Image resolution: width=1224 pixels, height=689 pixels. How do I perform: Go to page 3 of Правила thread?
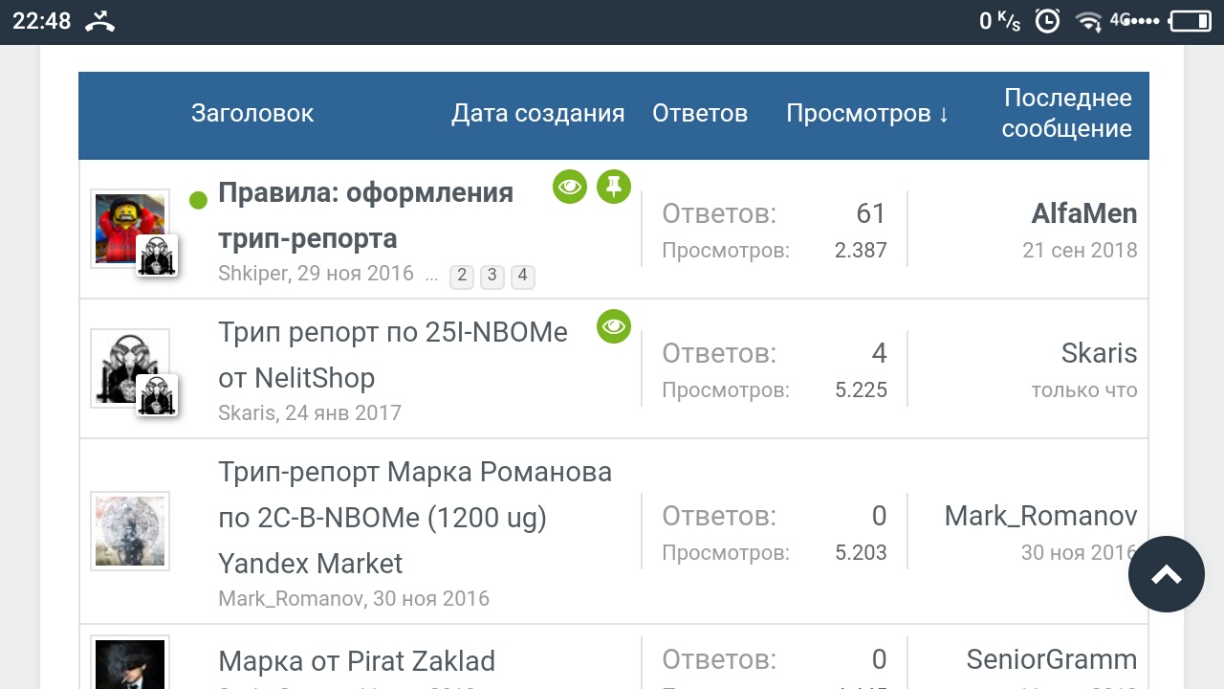[492, 277]
